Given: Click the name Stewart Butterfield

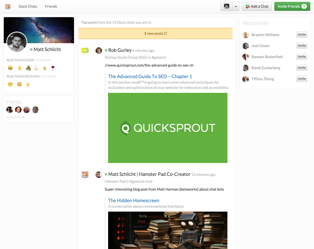Looking at the screenshot, I should [267, 57].
